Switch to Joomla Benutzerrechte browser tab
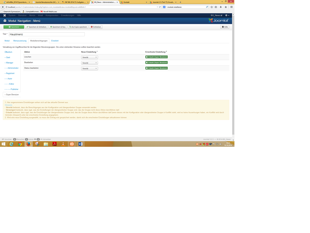The image size is (310, 233). coord(46,2)
